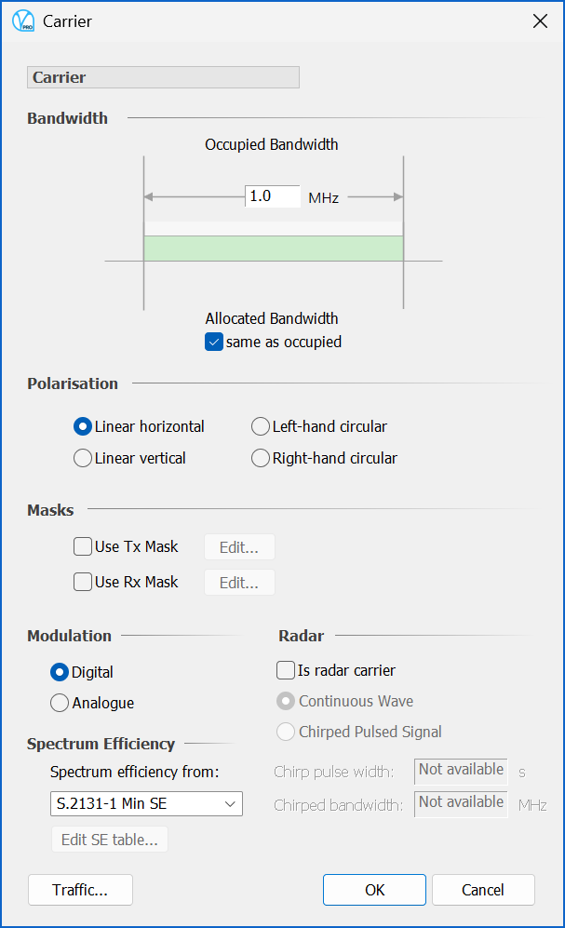The height and width of the screenshot is (928, 565).
Task: Dismiss the dialog with Cancel
Action: click(x=483, y=890)
